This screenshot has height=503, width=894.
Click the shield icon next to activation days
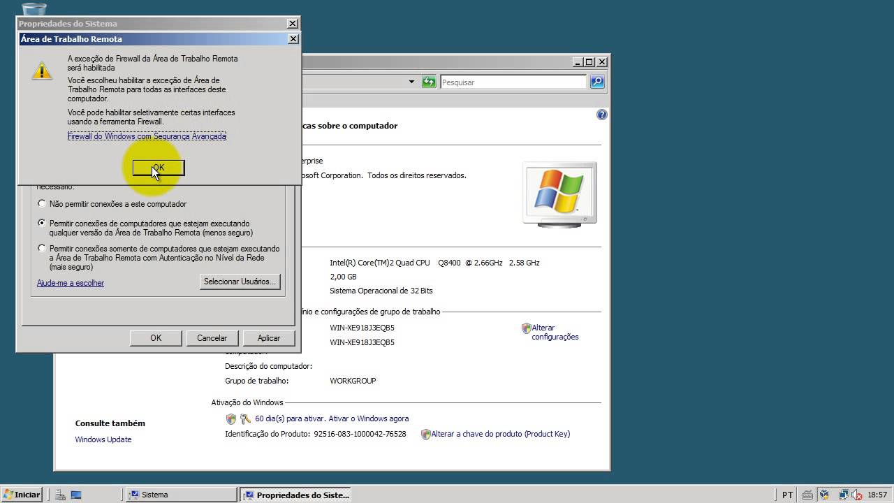[231, 419]
